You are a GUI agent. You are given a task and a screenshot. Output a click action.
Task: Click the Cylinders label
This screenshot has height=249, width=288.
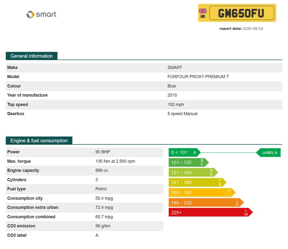17,180
